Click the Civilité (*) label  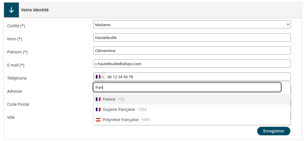point(16,26)
